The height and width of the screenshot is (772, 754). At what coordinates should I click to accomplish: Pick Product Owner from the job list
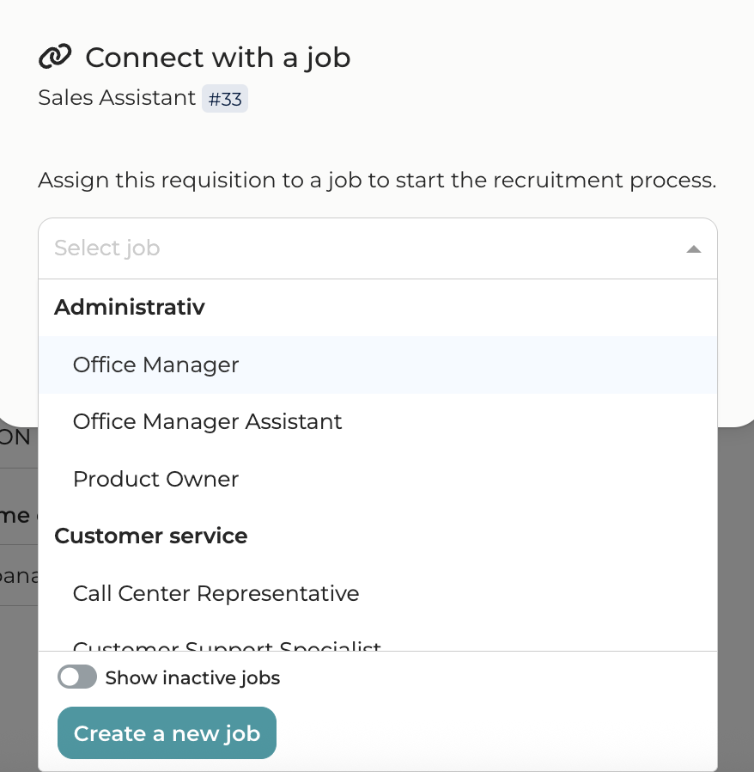pos(155,479)
